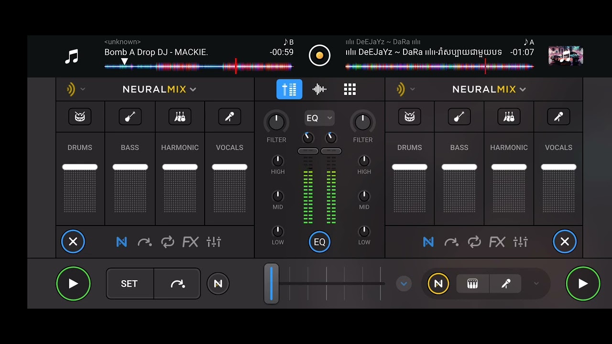Mute the right deck vocals microphone icon
The height and width of the screenshot is (344, 612).
(x=559, y=117)
